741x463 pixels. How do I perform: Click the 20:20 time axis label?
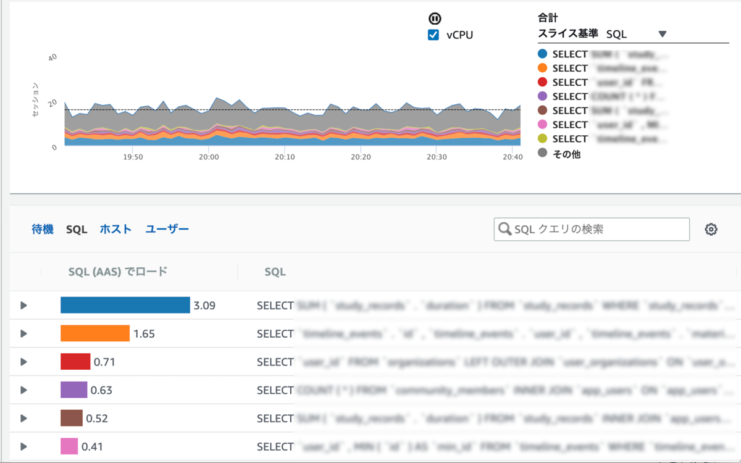tap(361, 157)
